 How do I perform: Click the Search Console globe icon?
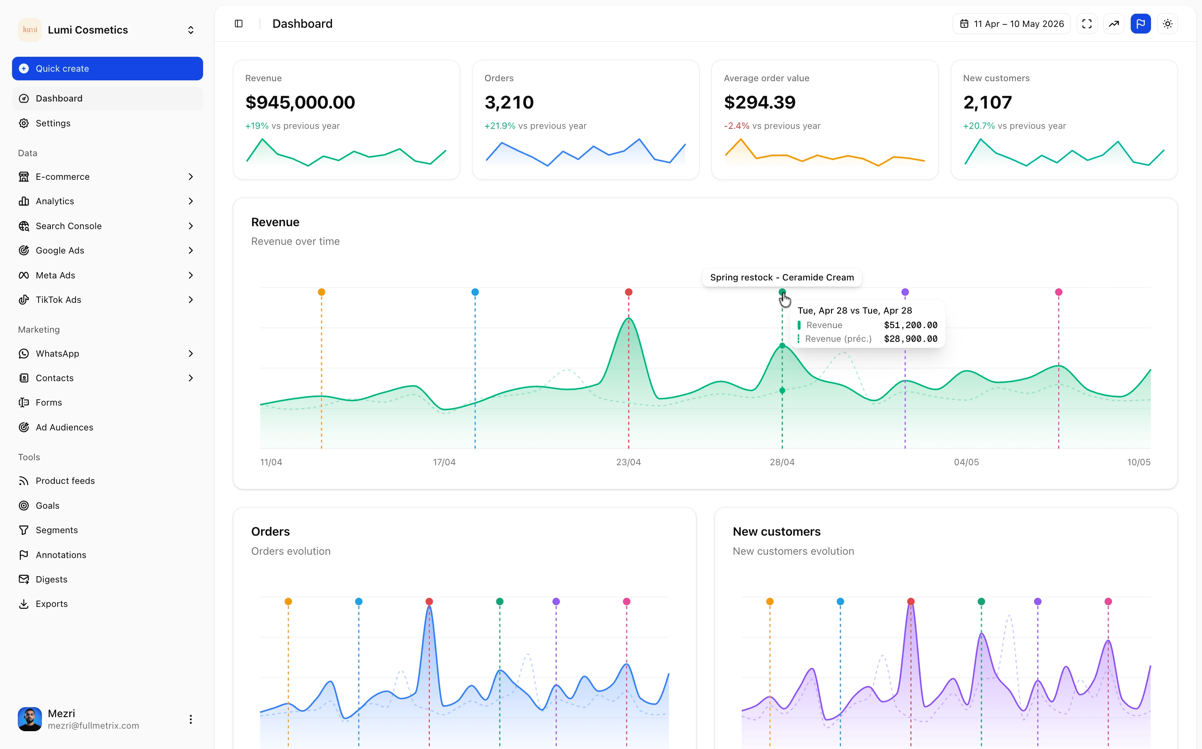(23, 226)
